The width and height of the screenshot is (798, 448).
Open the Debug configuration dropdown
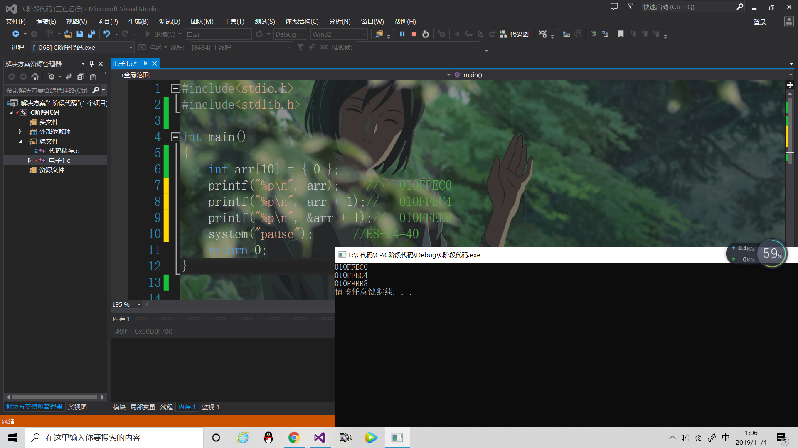304,34
